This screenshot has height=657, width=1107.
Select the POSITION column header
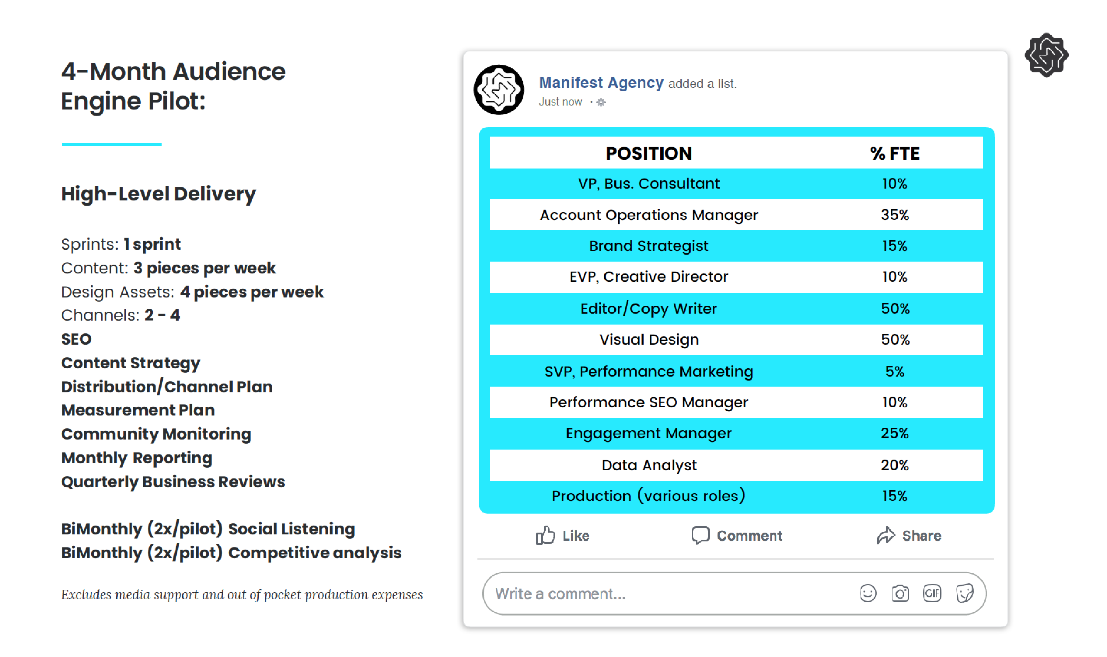tap(649, 154)
